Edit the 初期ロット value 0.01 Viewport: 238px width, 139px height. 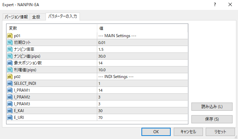[142, 43]
